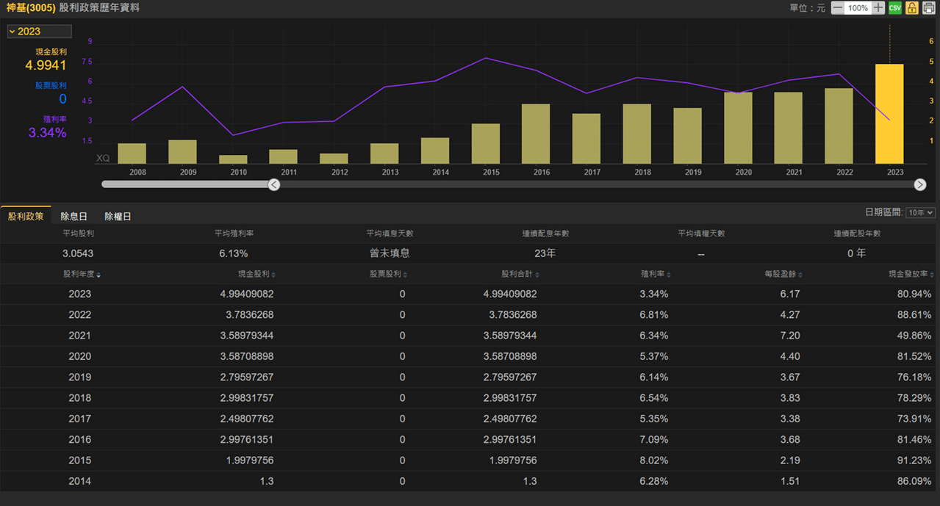Click the chart range slider track
This screenshot has height=506, width=940.
pyautogui.click(x=597, y=184)
